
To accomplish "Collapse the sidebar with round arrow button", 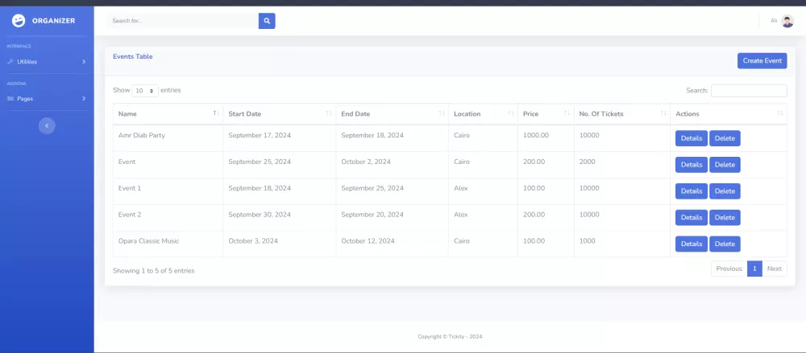I will point(47,125).
